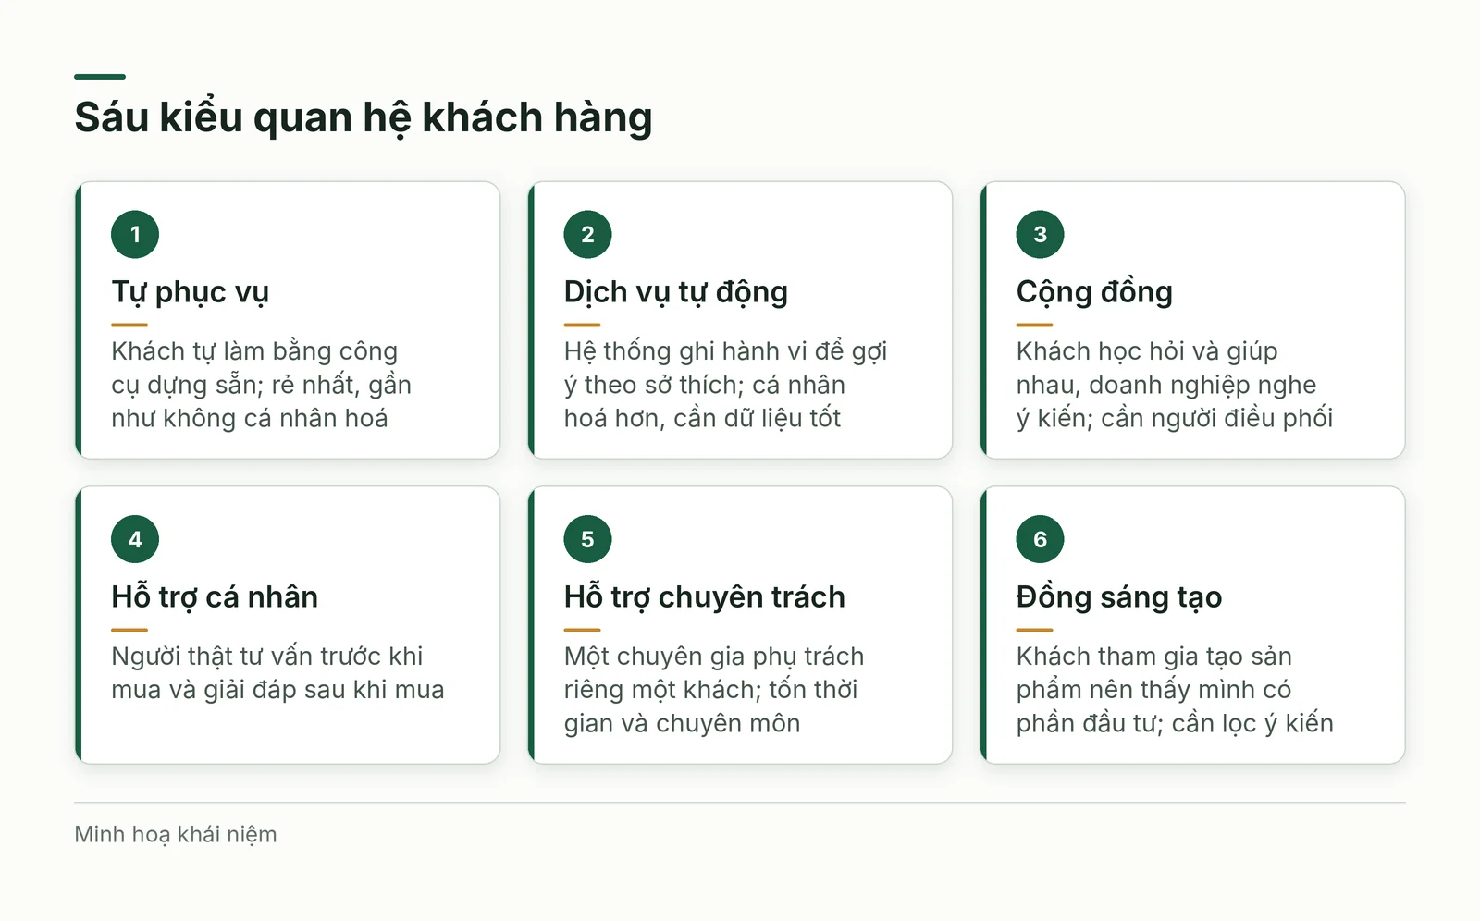Select the description starting "Khách tham gia tạo sản"

pos(1175,690)
